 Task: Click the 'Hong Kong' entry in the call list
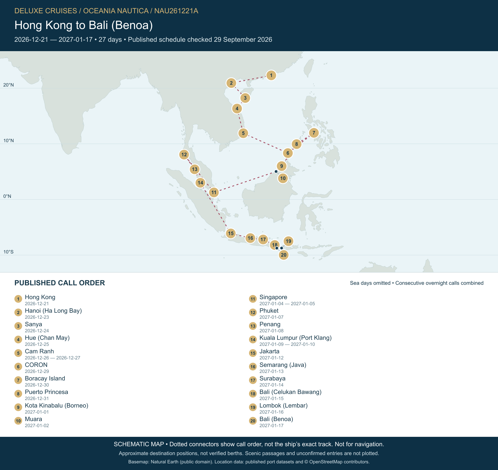(x=40, y=297)
